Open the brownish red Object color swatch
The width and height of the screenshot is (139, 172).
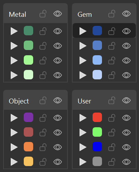(x=28, y=132)
